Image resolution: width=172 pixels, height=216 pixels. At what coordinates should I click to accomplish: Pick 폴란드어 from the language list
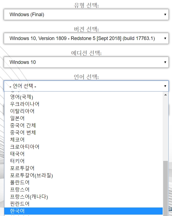83,183
